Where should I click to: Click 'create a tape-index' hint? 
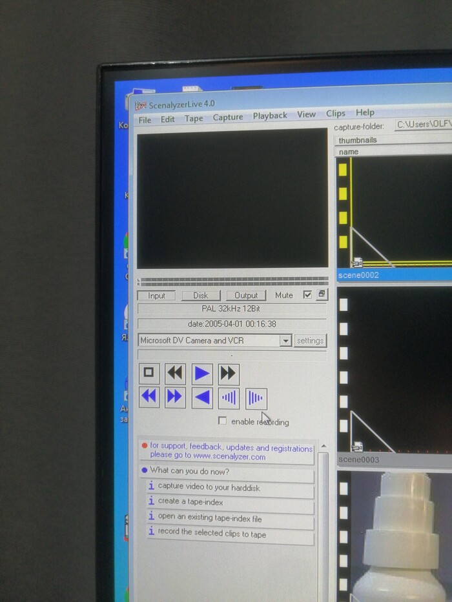click(x=190, y=501)
